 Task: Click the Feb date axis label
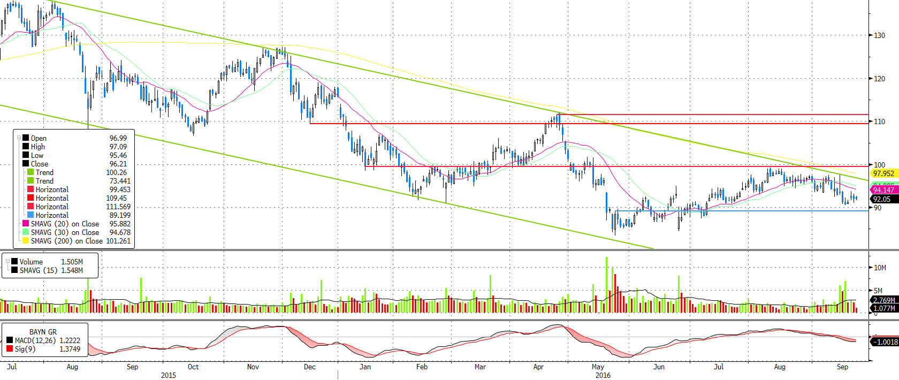(x=422, y=367)
